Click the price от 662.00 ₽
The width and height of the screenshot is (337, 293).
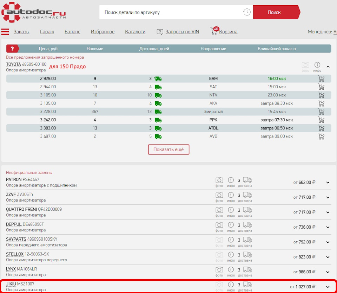[304, 182]
